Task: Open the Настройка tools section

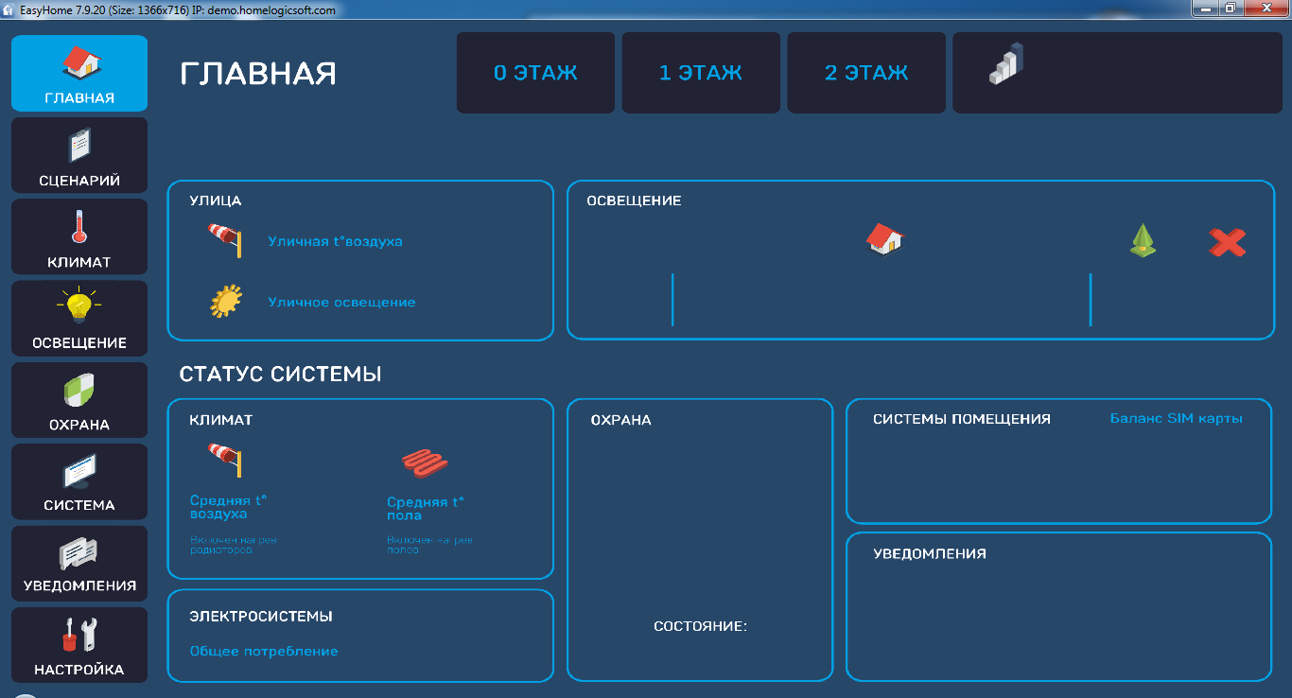Action: [79, 645]
